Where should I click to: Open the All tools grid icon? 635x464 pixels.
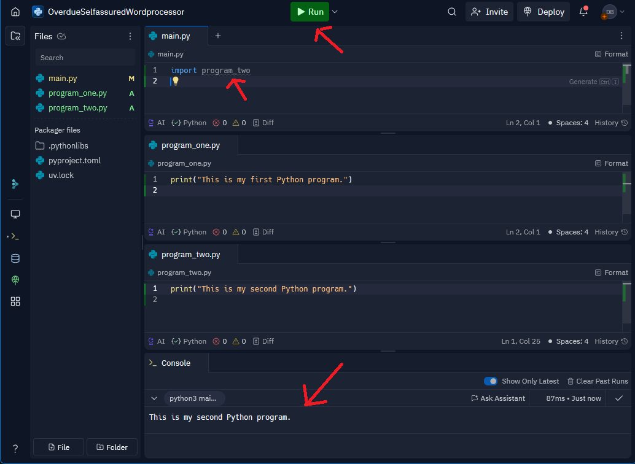tap(15, 301)
